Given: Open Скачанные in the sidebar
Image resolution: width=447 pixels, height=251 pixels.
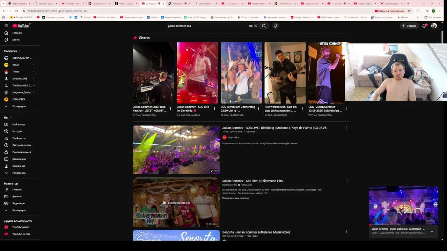Looking at the screenshot, I should click(19, 166).
